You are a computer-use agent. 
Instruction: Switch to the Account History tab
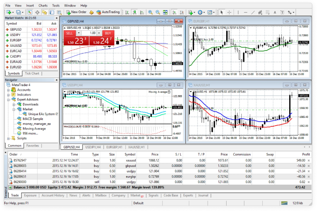pos(53,196)
